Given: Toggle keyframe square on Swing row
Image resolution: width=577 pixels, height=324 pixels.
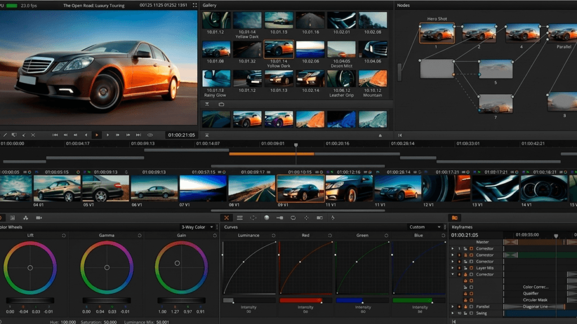Looking at the screenshot, I should (x=472, y=313).
